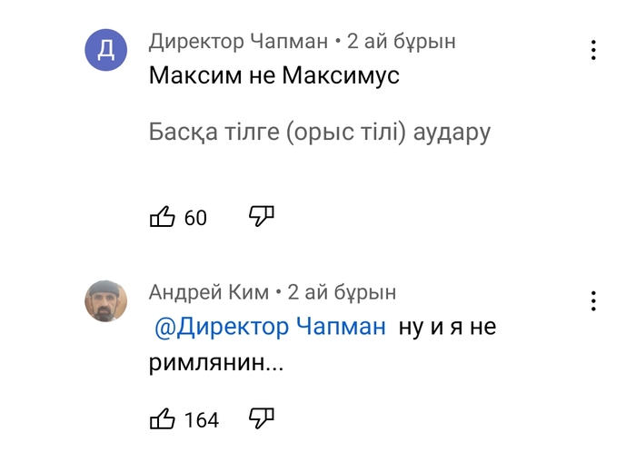
Task: Dislike the comment by Директор Чапман
Action: click(x=262, y=216)
